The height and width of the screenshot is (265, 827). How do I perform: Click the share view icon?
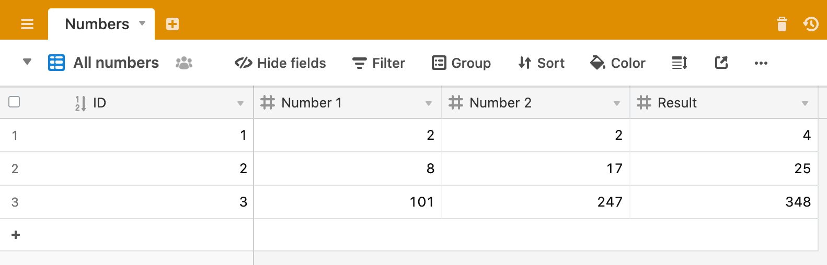point(721,63)
